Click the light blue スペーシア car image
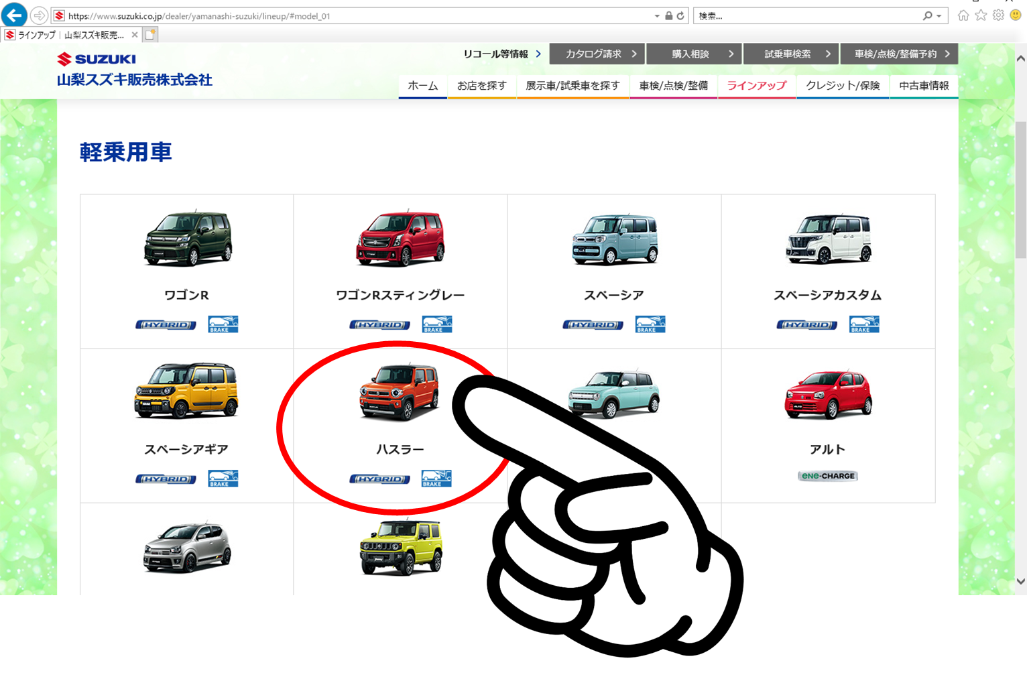This screenshot has height=681, width=1027. pos(615,239)
